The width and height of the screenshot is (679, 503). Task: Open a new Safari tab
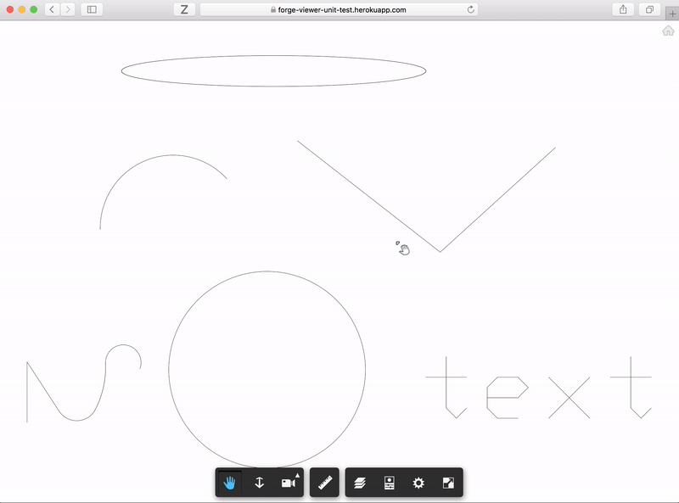pos(672,14)
